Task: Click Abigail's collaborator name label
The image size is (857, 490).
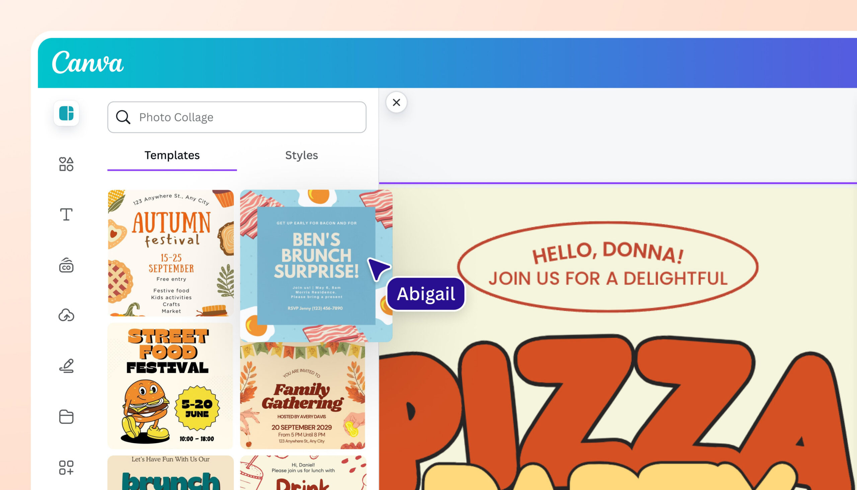Action: click(426, 293)
